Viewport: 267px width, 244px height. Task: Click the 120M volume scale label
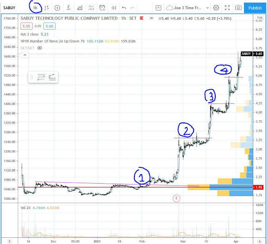(259, 213)
